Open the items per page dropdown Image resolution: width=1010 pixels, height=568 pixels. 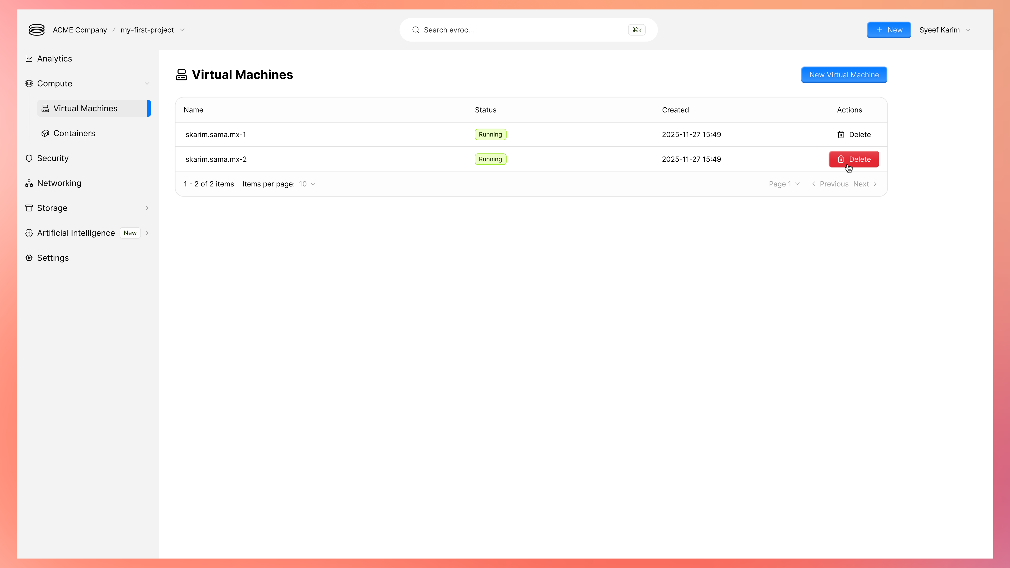tap(307, 184)
